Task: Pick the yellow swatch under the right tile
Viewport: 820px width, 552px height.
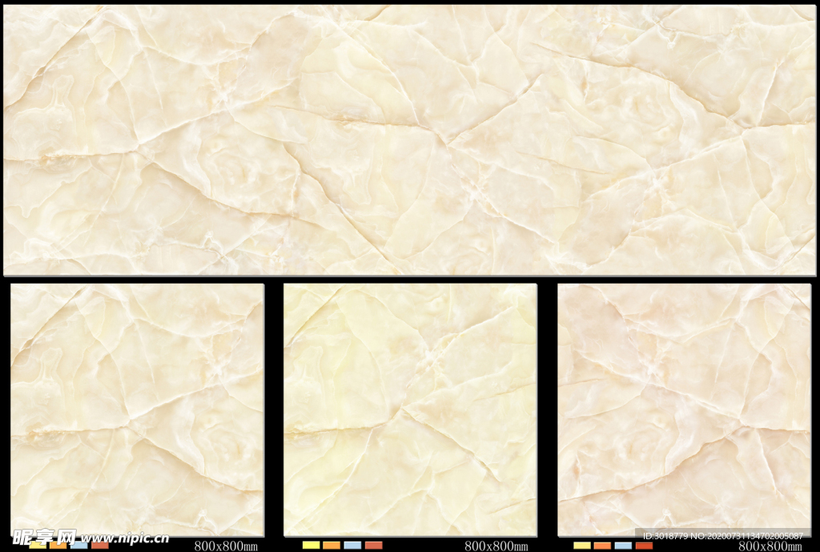Action: pyautogui.click(x=582, y=546)
